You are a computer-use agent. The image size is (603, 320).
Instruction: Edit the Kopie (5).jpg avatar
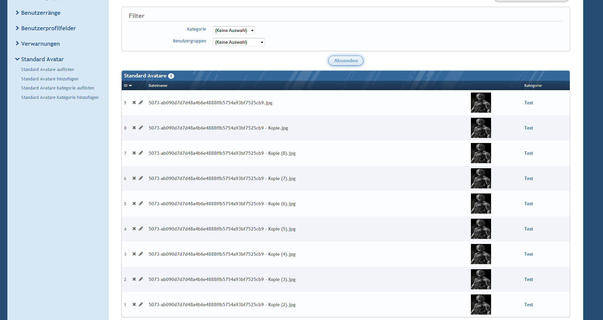coord(141,229)
